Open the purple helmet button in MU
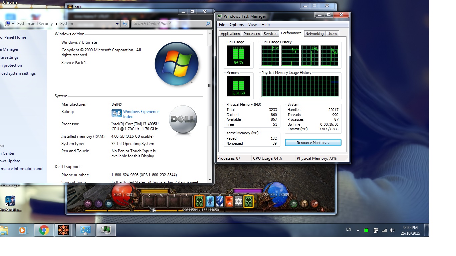Image resolution: width=456 pixels, height=256 pixels. (x=88, y=203)
